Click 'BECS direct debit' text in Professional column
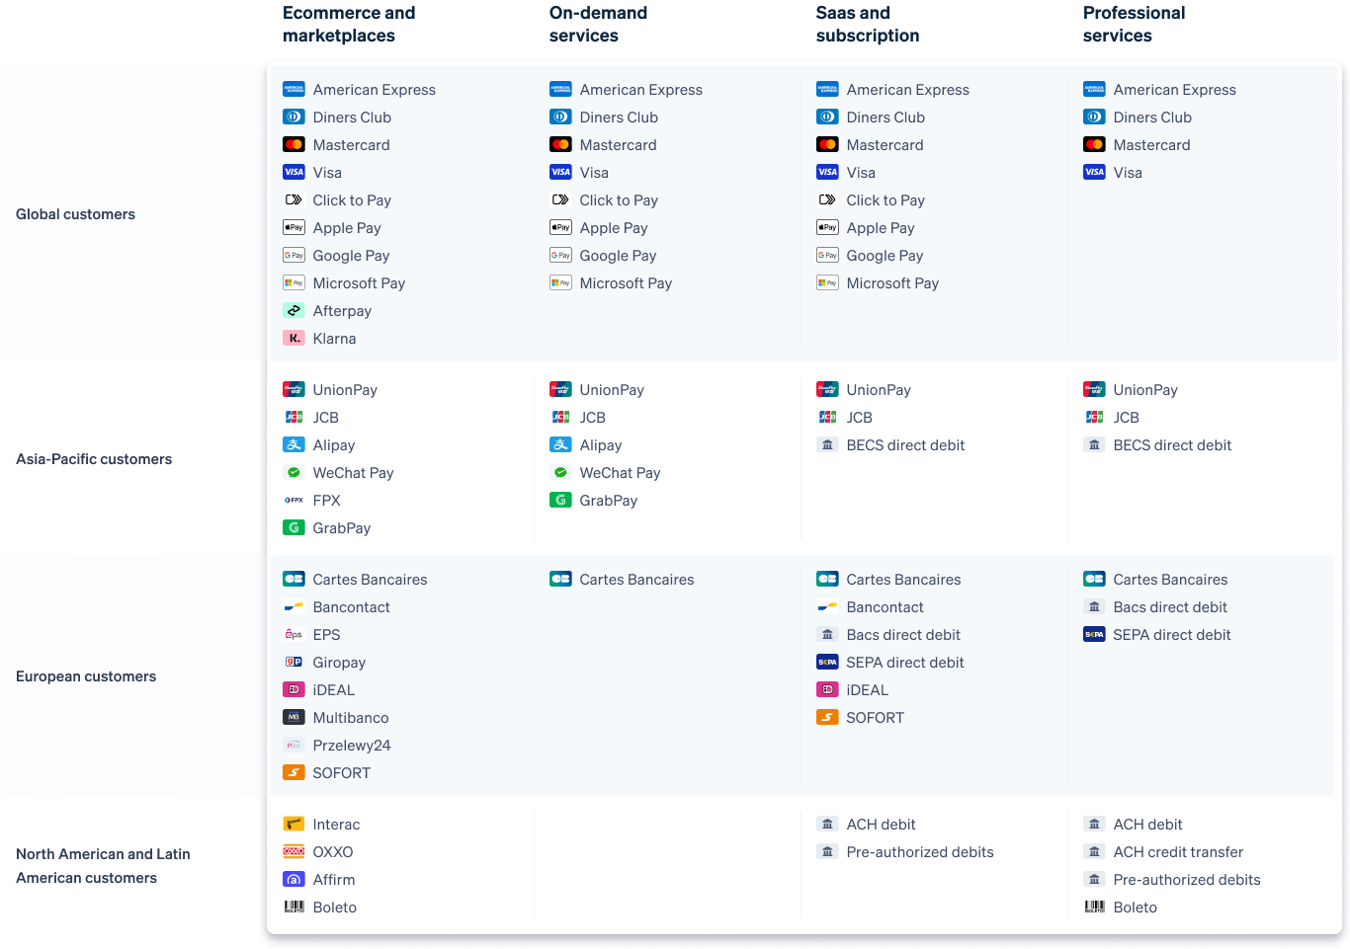This screenshot has height=949, width=1350. (x=1172, y=445)
